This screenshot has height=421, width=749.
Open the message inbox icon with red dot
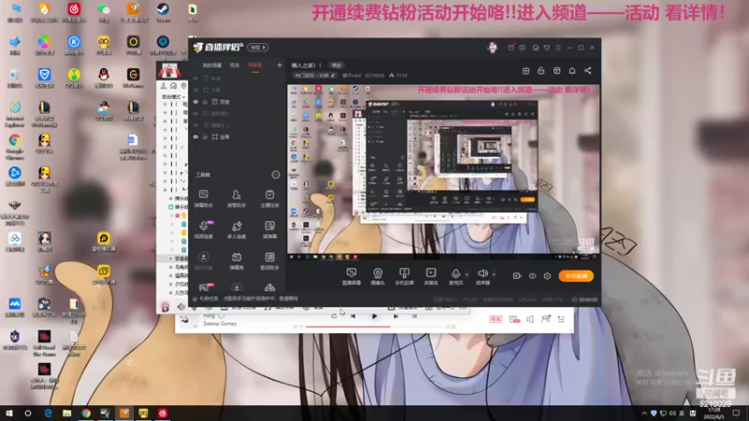[511, 48]
